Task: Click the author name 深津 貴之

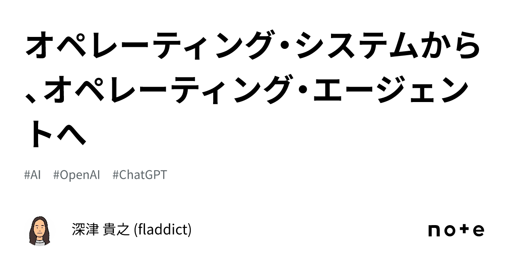Action: pyautogui.click(x=101, y=230)
